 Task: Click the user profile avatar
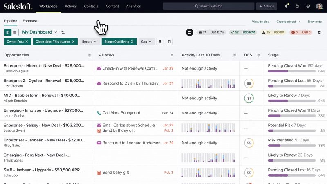click(319, 6)
